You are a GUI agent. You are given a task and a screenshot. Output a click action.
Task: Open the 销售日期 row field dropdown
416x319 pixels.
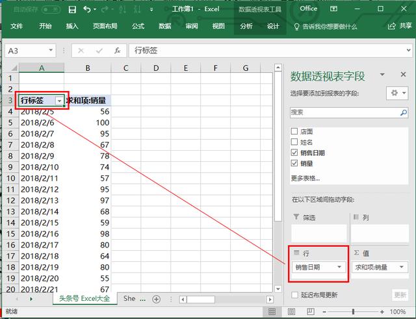pos(339,267)
